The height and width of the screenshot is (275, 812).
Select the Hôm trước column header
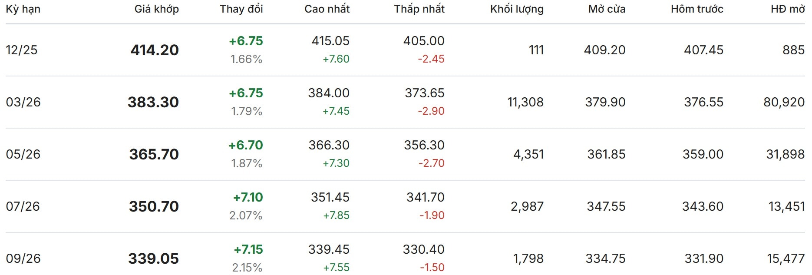[696, 9]
